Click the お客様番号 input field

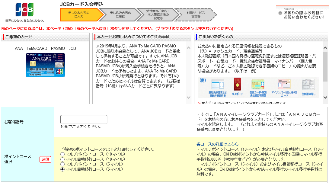84,119
